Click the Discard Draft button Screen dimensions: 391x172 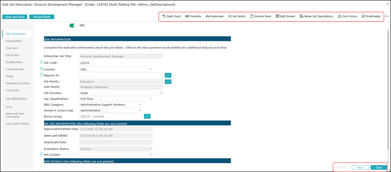click(x=42, y=17)
